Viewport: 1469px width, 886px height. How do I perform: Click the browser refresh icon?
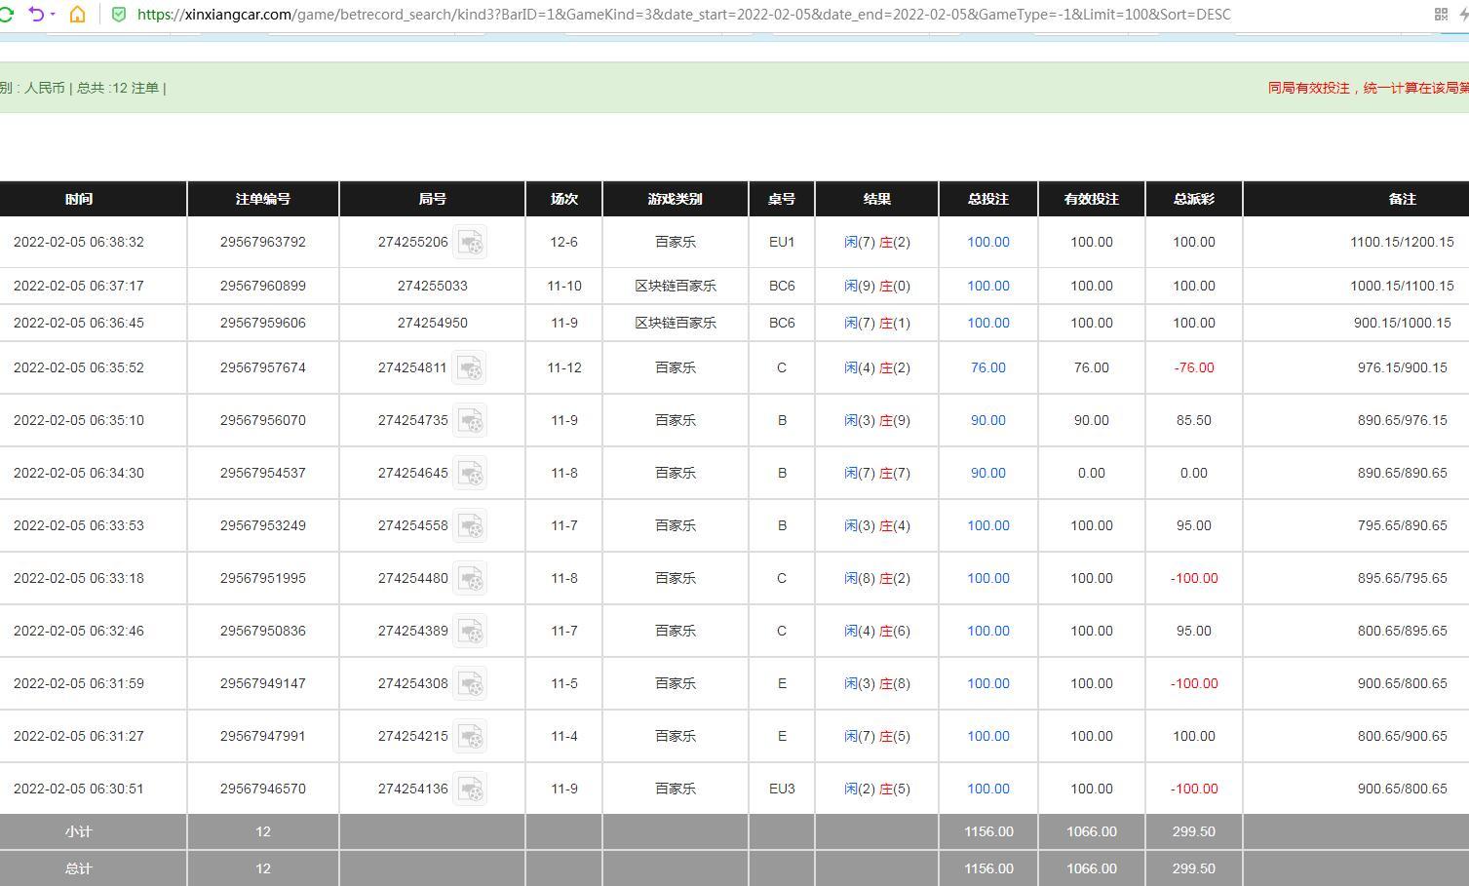(x=7, y=15)
